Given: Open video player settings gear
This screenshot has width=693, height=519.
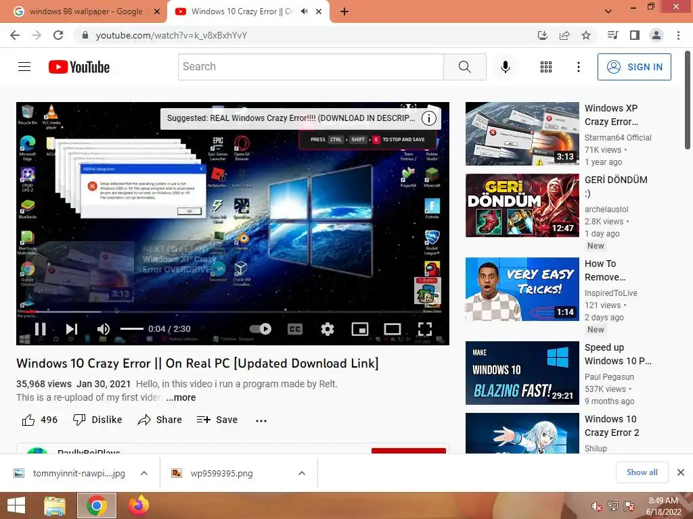Looking at the screenshot, I should pos(328,329).
